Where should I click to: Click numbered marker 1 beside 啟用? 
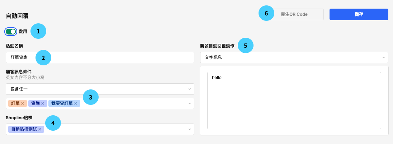38,31
